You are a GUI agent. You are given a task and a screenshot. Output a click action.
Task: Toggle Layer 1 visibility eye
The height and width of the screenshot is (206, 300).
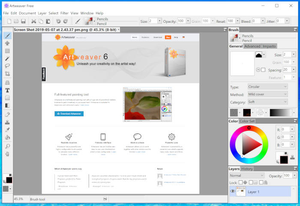point(233,191)
